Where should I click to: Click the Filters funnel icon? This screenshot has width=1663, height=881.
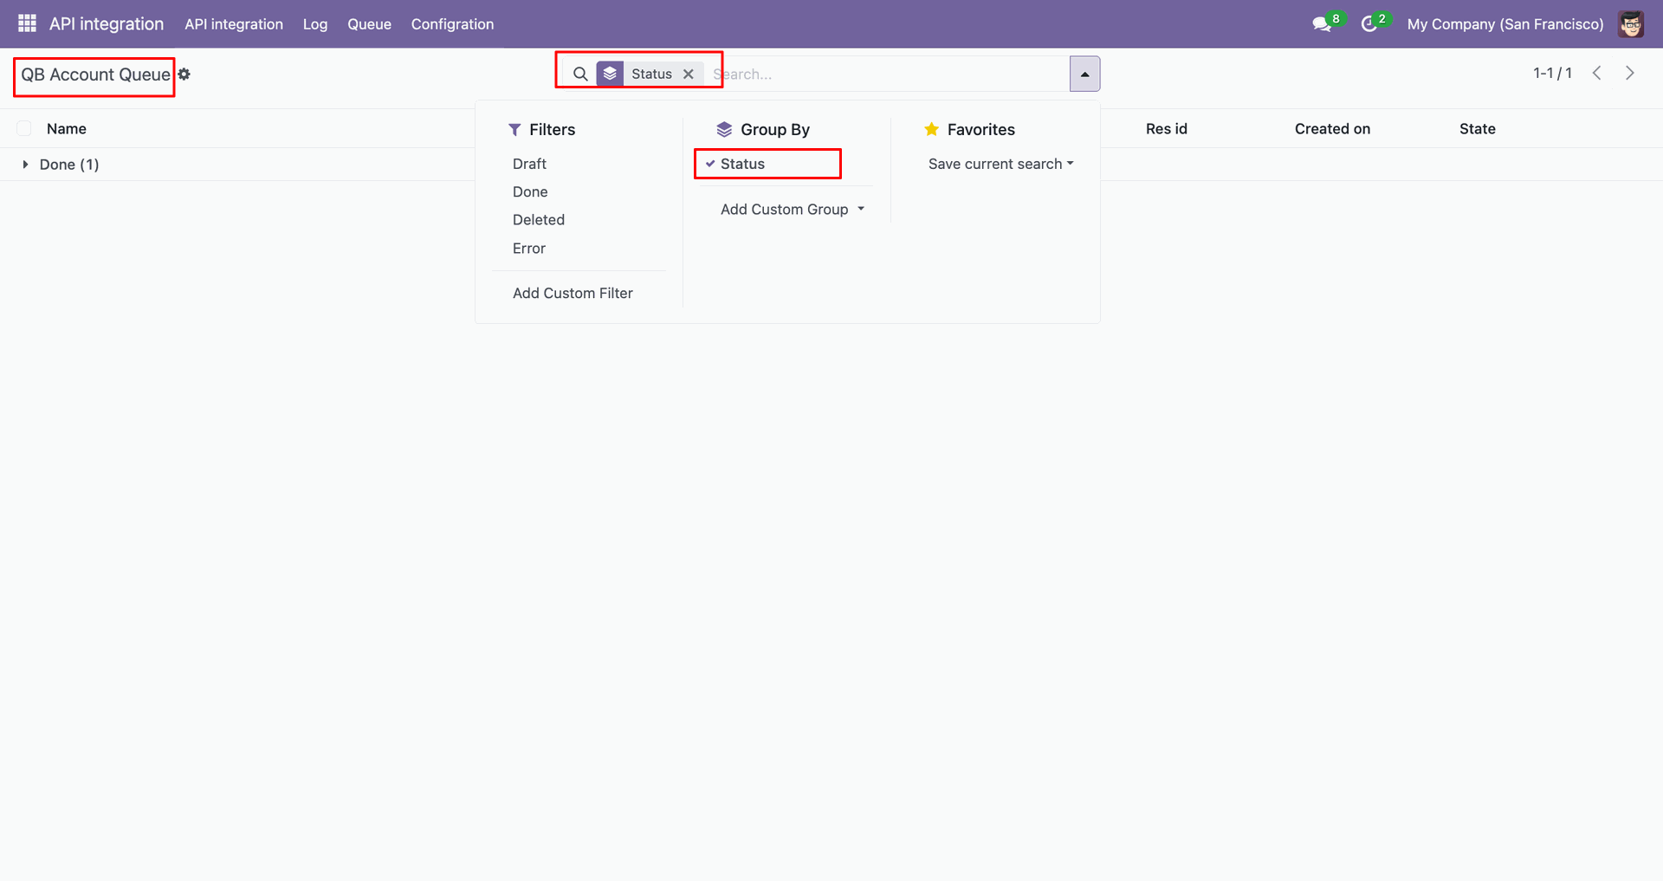514,129
